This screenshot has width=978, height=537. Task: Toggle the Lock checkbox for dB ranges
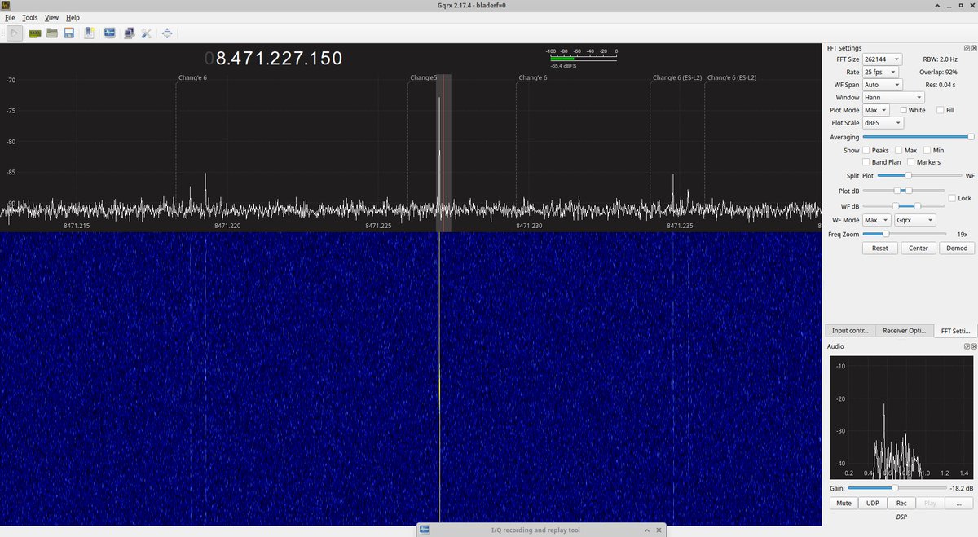(960, 198)
